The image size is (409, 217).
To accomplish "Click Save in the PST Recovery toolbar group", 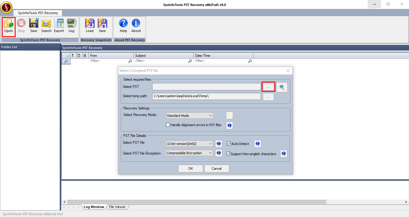I will click(x=34, y=26).
